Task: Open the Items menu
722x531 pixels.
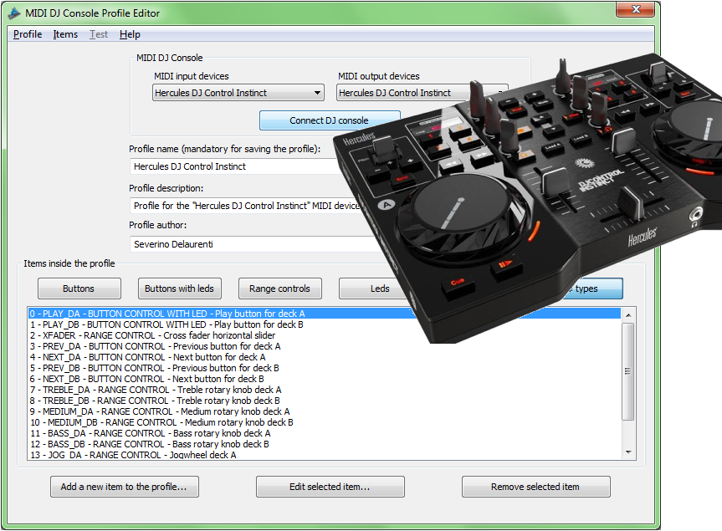Action: pos(65,34)
